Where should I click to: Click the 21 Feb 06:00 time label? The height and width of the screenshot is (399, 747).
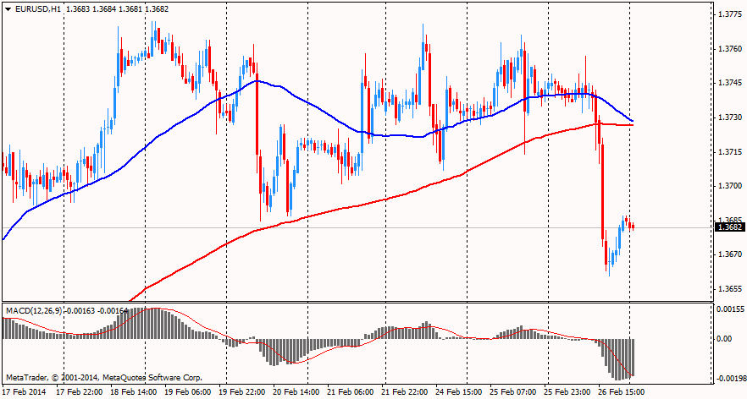tap(351, 392)
